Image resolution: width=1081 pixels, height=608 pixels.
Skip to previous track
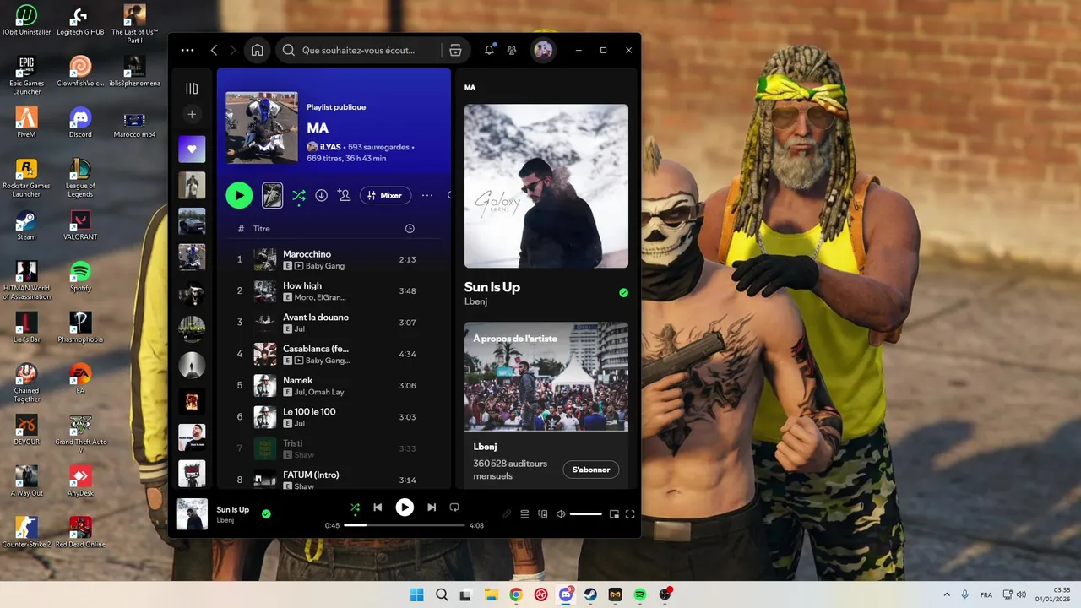(378, 508)
